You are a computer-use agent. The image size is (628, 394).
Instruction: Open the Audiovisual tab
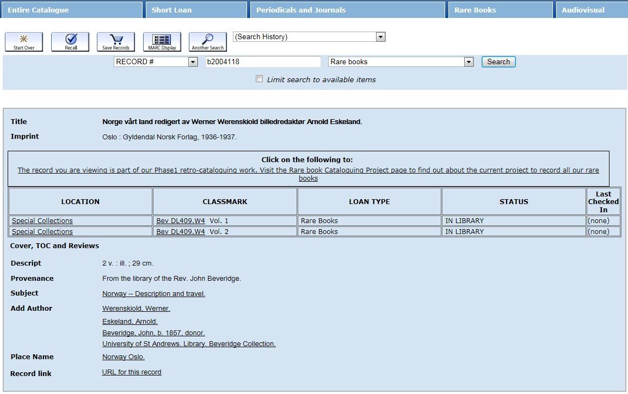(592, 10)
